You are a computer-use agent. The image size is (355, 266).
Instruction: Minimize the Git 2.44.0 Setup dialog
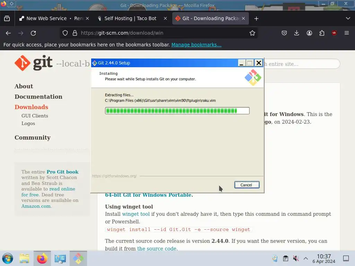(242, 63)
